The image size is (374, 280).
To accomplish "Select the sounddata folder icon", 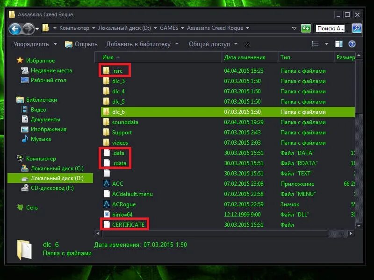I will coord(106,122).
